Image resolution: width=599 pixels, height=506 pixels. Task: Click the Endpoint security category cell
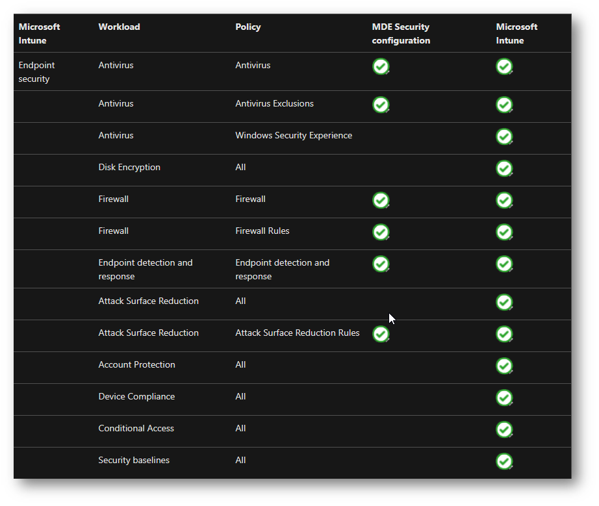point(36,72)
